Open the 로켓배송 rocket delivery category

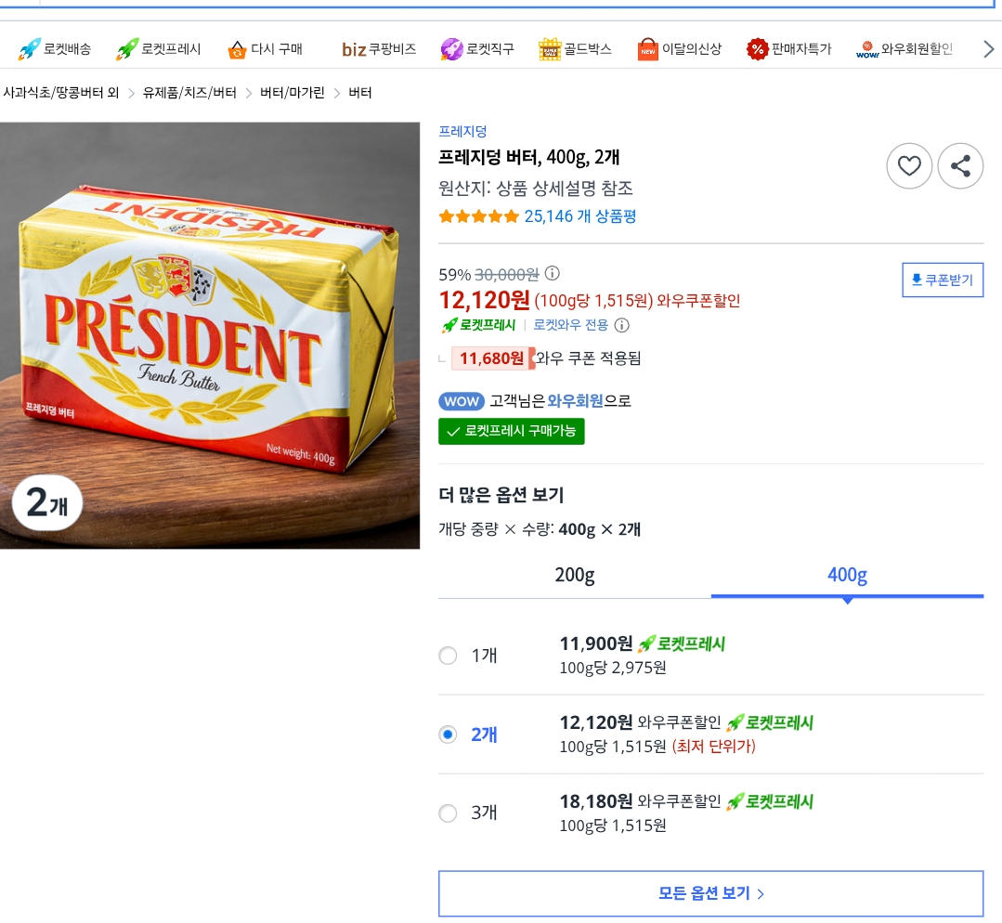tap(55, 49)
